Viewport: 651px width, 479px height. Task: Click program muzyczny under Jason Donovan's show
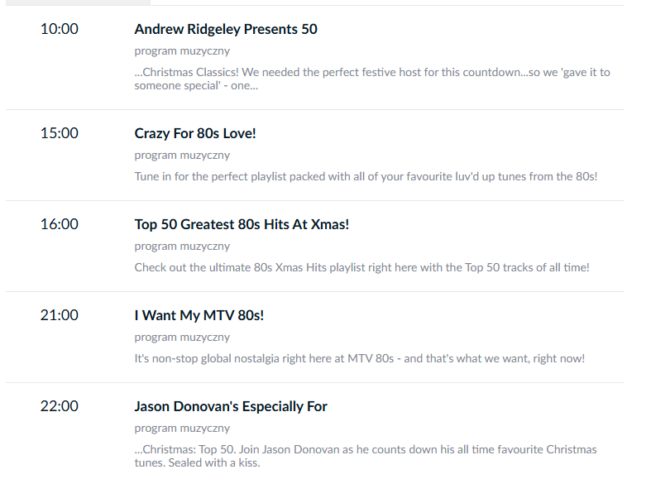click(182, 428)
